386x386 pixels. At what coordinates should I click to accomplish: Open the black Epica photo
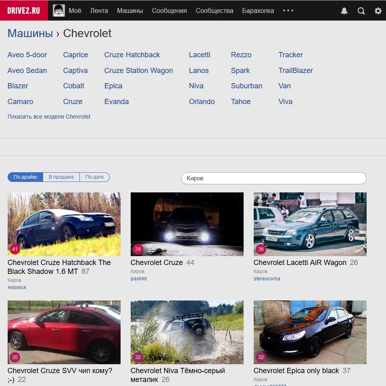pyautogui.click(x=310, y=332)
